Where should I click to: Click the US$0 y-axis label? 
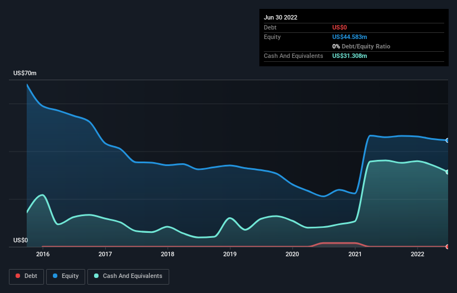(x=21, y=240)
